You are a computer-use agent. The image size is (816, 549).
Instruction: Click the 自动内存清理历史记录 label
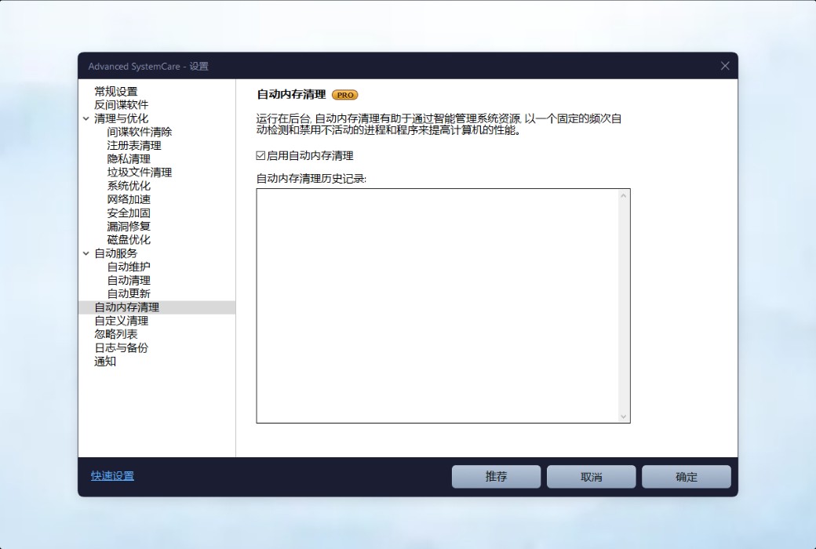[x=311, y=179]
